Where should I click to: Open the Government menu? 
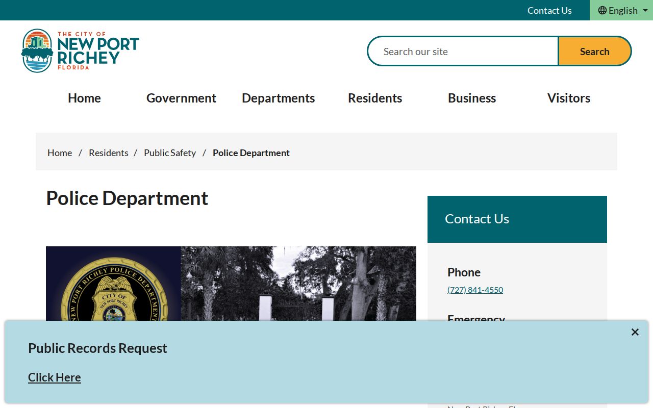coord(181,98)
